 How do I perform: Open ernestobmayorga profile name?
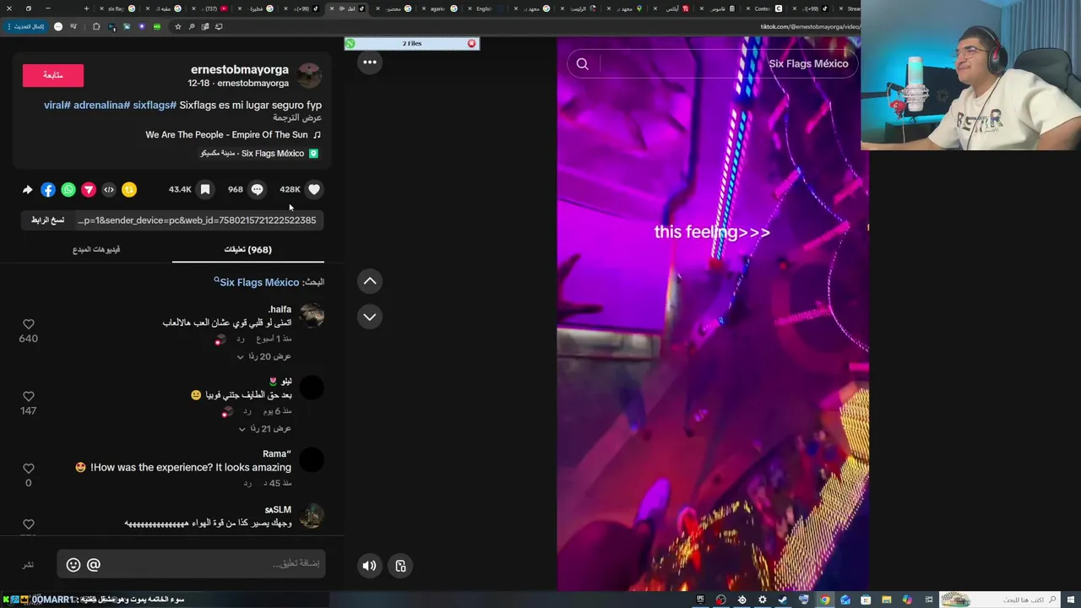pos(240,69)
